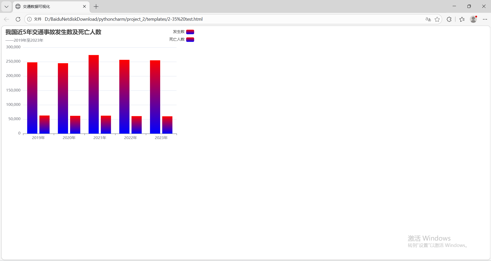Screen dimensions: 491x261
Task: Click the 2020年 发生数 tall bar
Action: [x=63, y=98]
